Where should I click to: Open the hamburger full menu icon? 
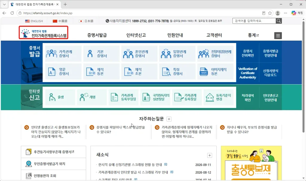point(278,36)
